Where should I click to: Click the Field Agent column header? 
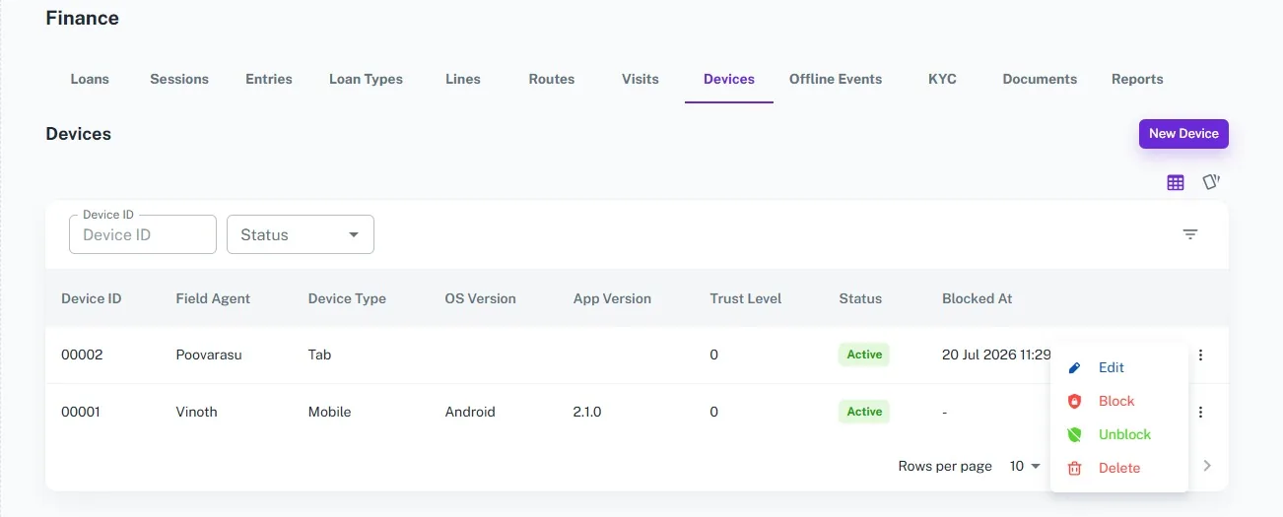coord(213,298)
